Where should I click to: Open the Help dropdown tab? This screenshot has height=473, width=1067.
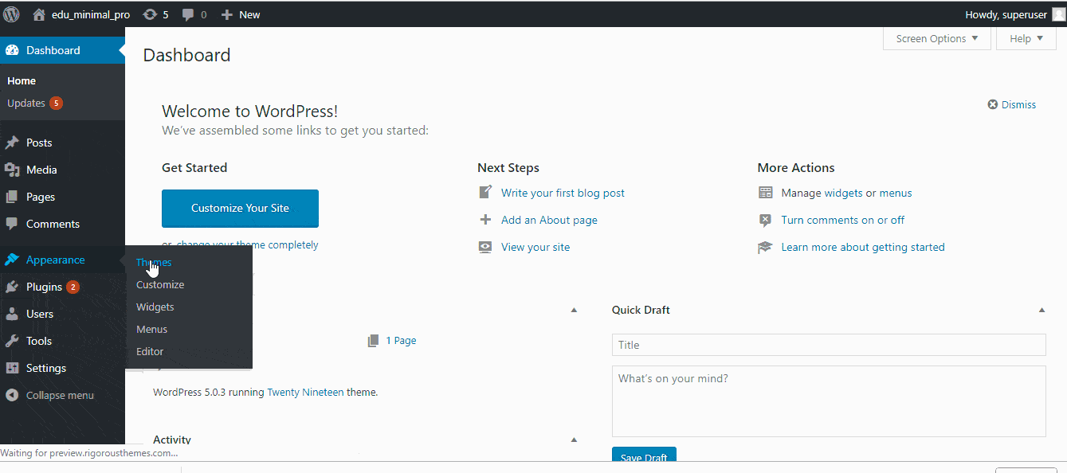pyautogui.click(x=1026, y=38)
